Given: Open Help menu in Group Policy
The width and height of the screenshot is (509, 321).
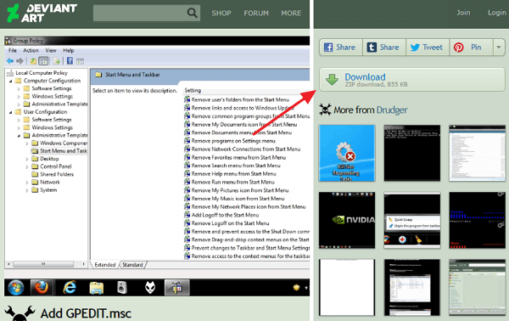Looking at the screenshot, I should [x=68, y=50].
